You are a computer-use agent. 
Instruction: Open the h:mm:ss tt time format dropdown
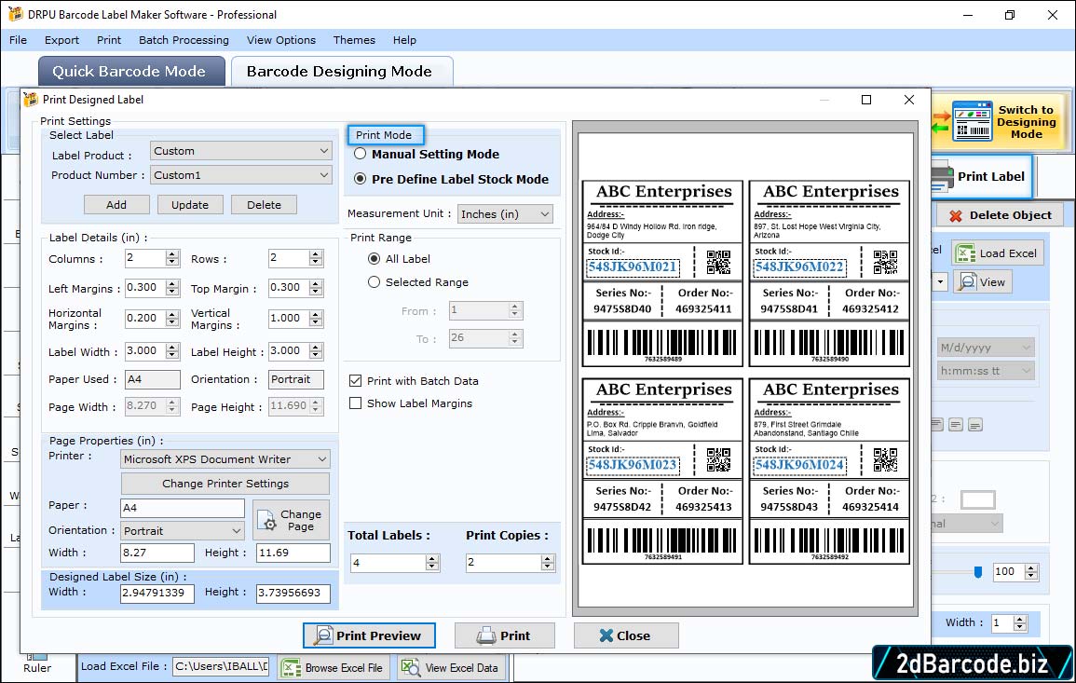coord(986,371)
